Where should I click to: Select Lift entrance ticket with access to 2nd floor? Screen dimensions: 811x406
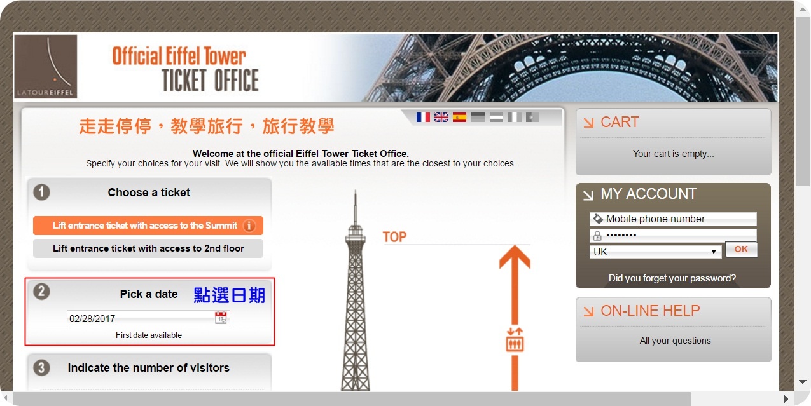click(x=148, y=248)
